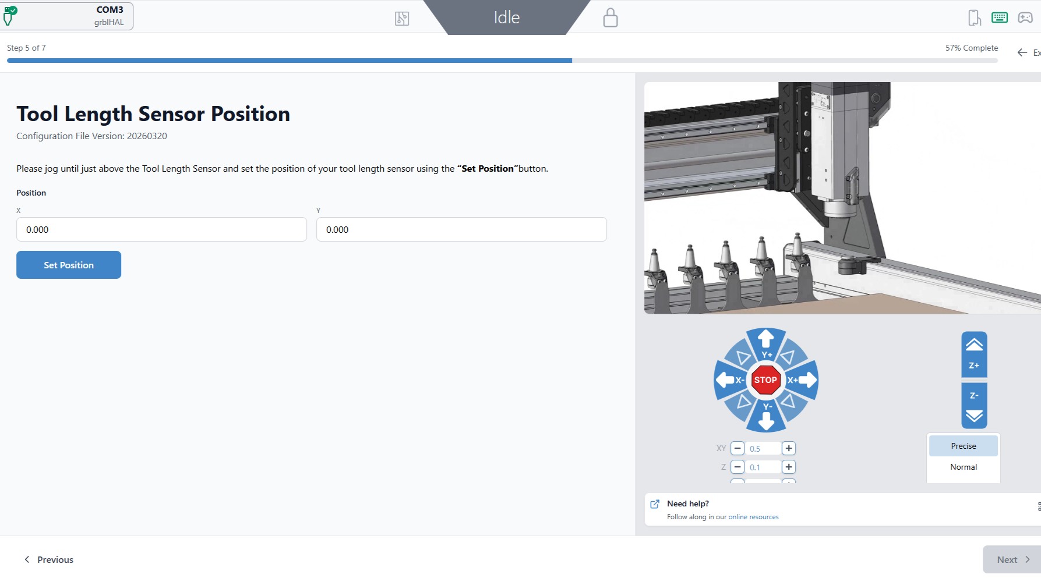This screenshot has height=585, width=1041.
Task: Jog the machine in X+ direction
Action: click(x=803, y=380)
